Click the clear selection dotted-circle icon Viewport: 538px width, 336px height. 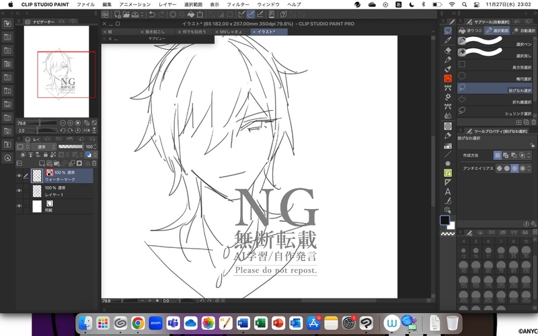click(173, 14)
